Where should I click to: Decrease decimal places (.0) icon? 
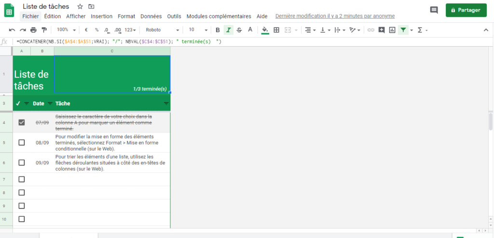(107, 30)
